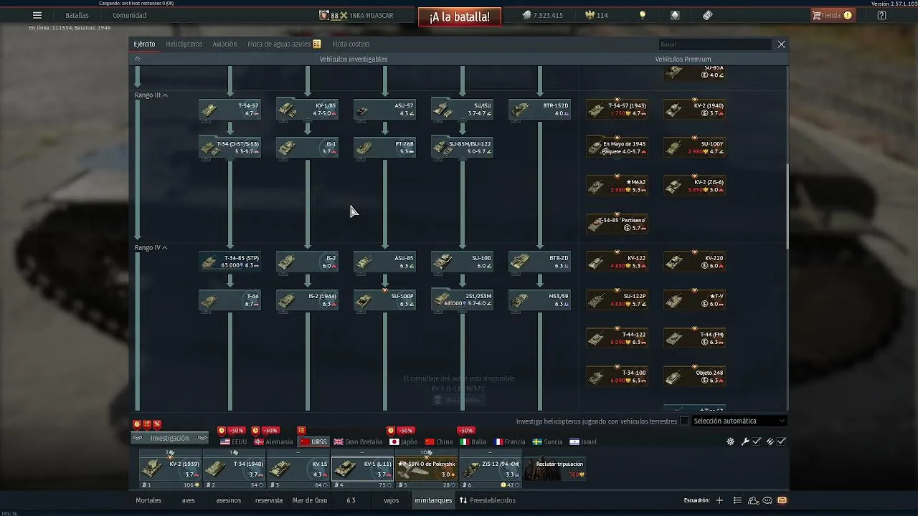
Task: Open the help question mark icon
Action: point(881,15)
